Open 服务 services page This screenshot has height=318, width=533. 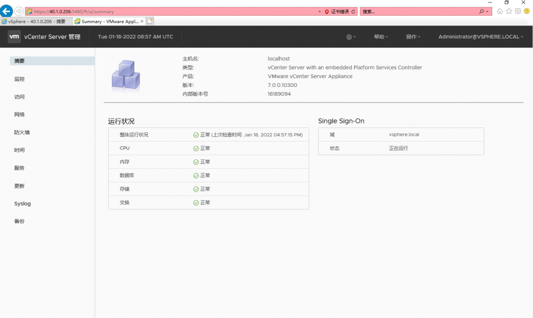(19, 168)
